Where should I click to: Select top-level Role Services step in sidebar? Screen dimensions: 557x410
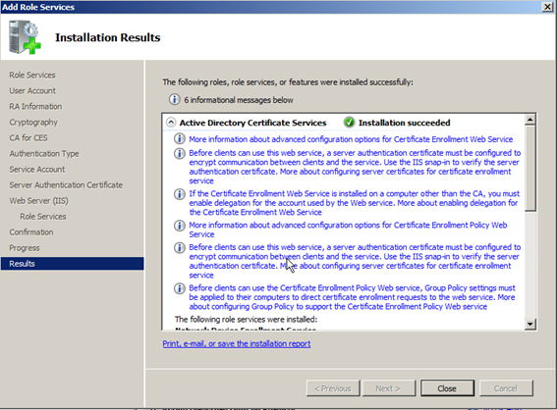click(32, 76)
